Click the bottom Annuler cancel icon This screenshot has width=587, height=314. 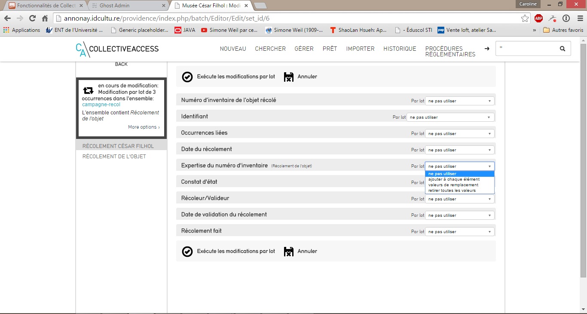[x=289, y=252]
